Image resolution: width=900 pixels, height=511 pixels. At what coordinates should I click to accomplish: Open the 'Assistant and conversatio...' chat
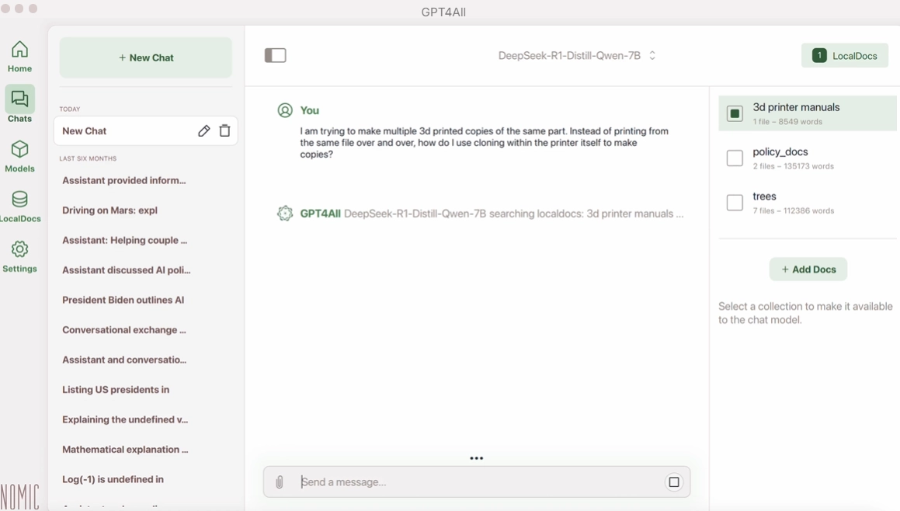pyautogui.click(x=124, y=360)
